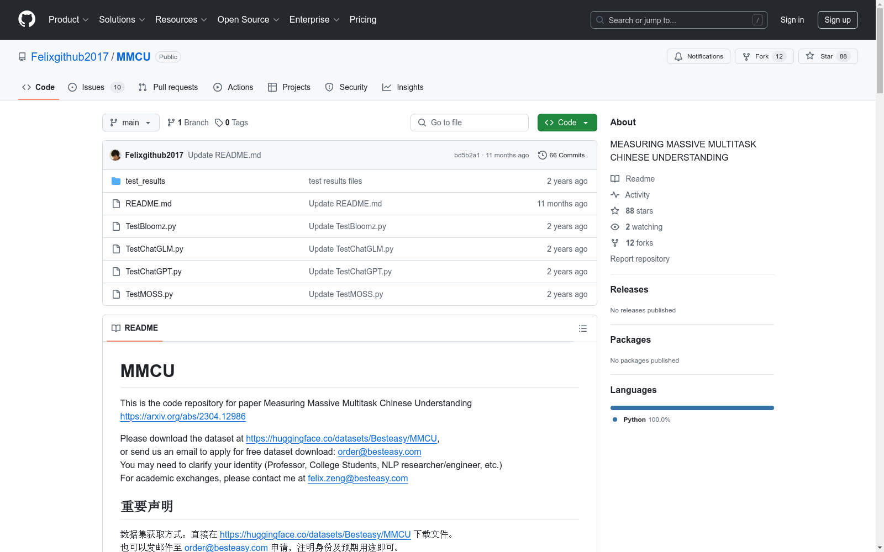Click the commit history clock icon
Screen dimensions: 884x552
click(x=543, y=155)
